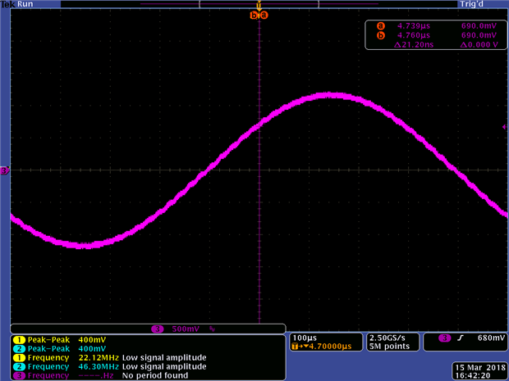Click the Δ21.20ns delta time readout

(414, 45)
